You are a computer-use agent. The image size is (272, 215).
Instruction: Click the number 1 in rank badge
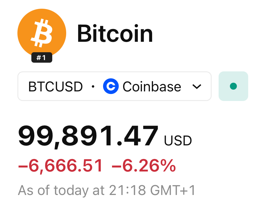44,58
